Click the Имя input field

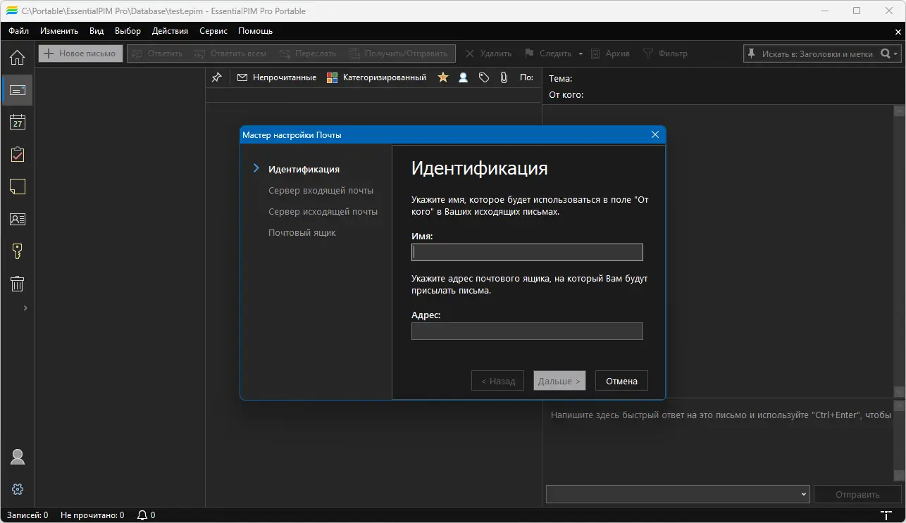click(527, 252)
